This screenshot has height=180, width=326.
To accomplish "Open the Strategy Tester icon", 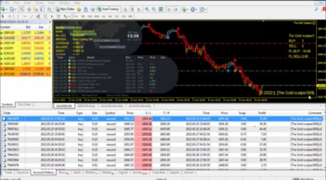I will pyautogui.click(x=49, y=9).
